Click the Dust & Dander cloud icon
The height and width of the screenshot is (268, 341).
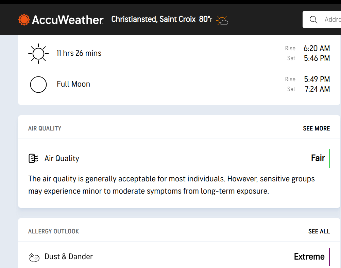click(x=34, y=257)
